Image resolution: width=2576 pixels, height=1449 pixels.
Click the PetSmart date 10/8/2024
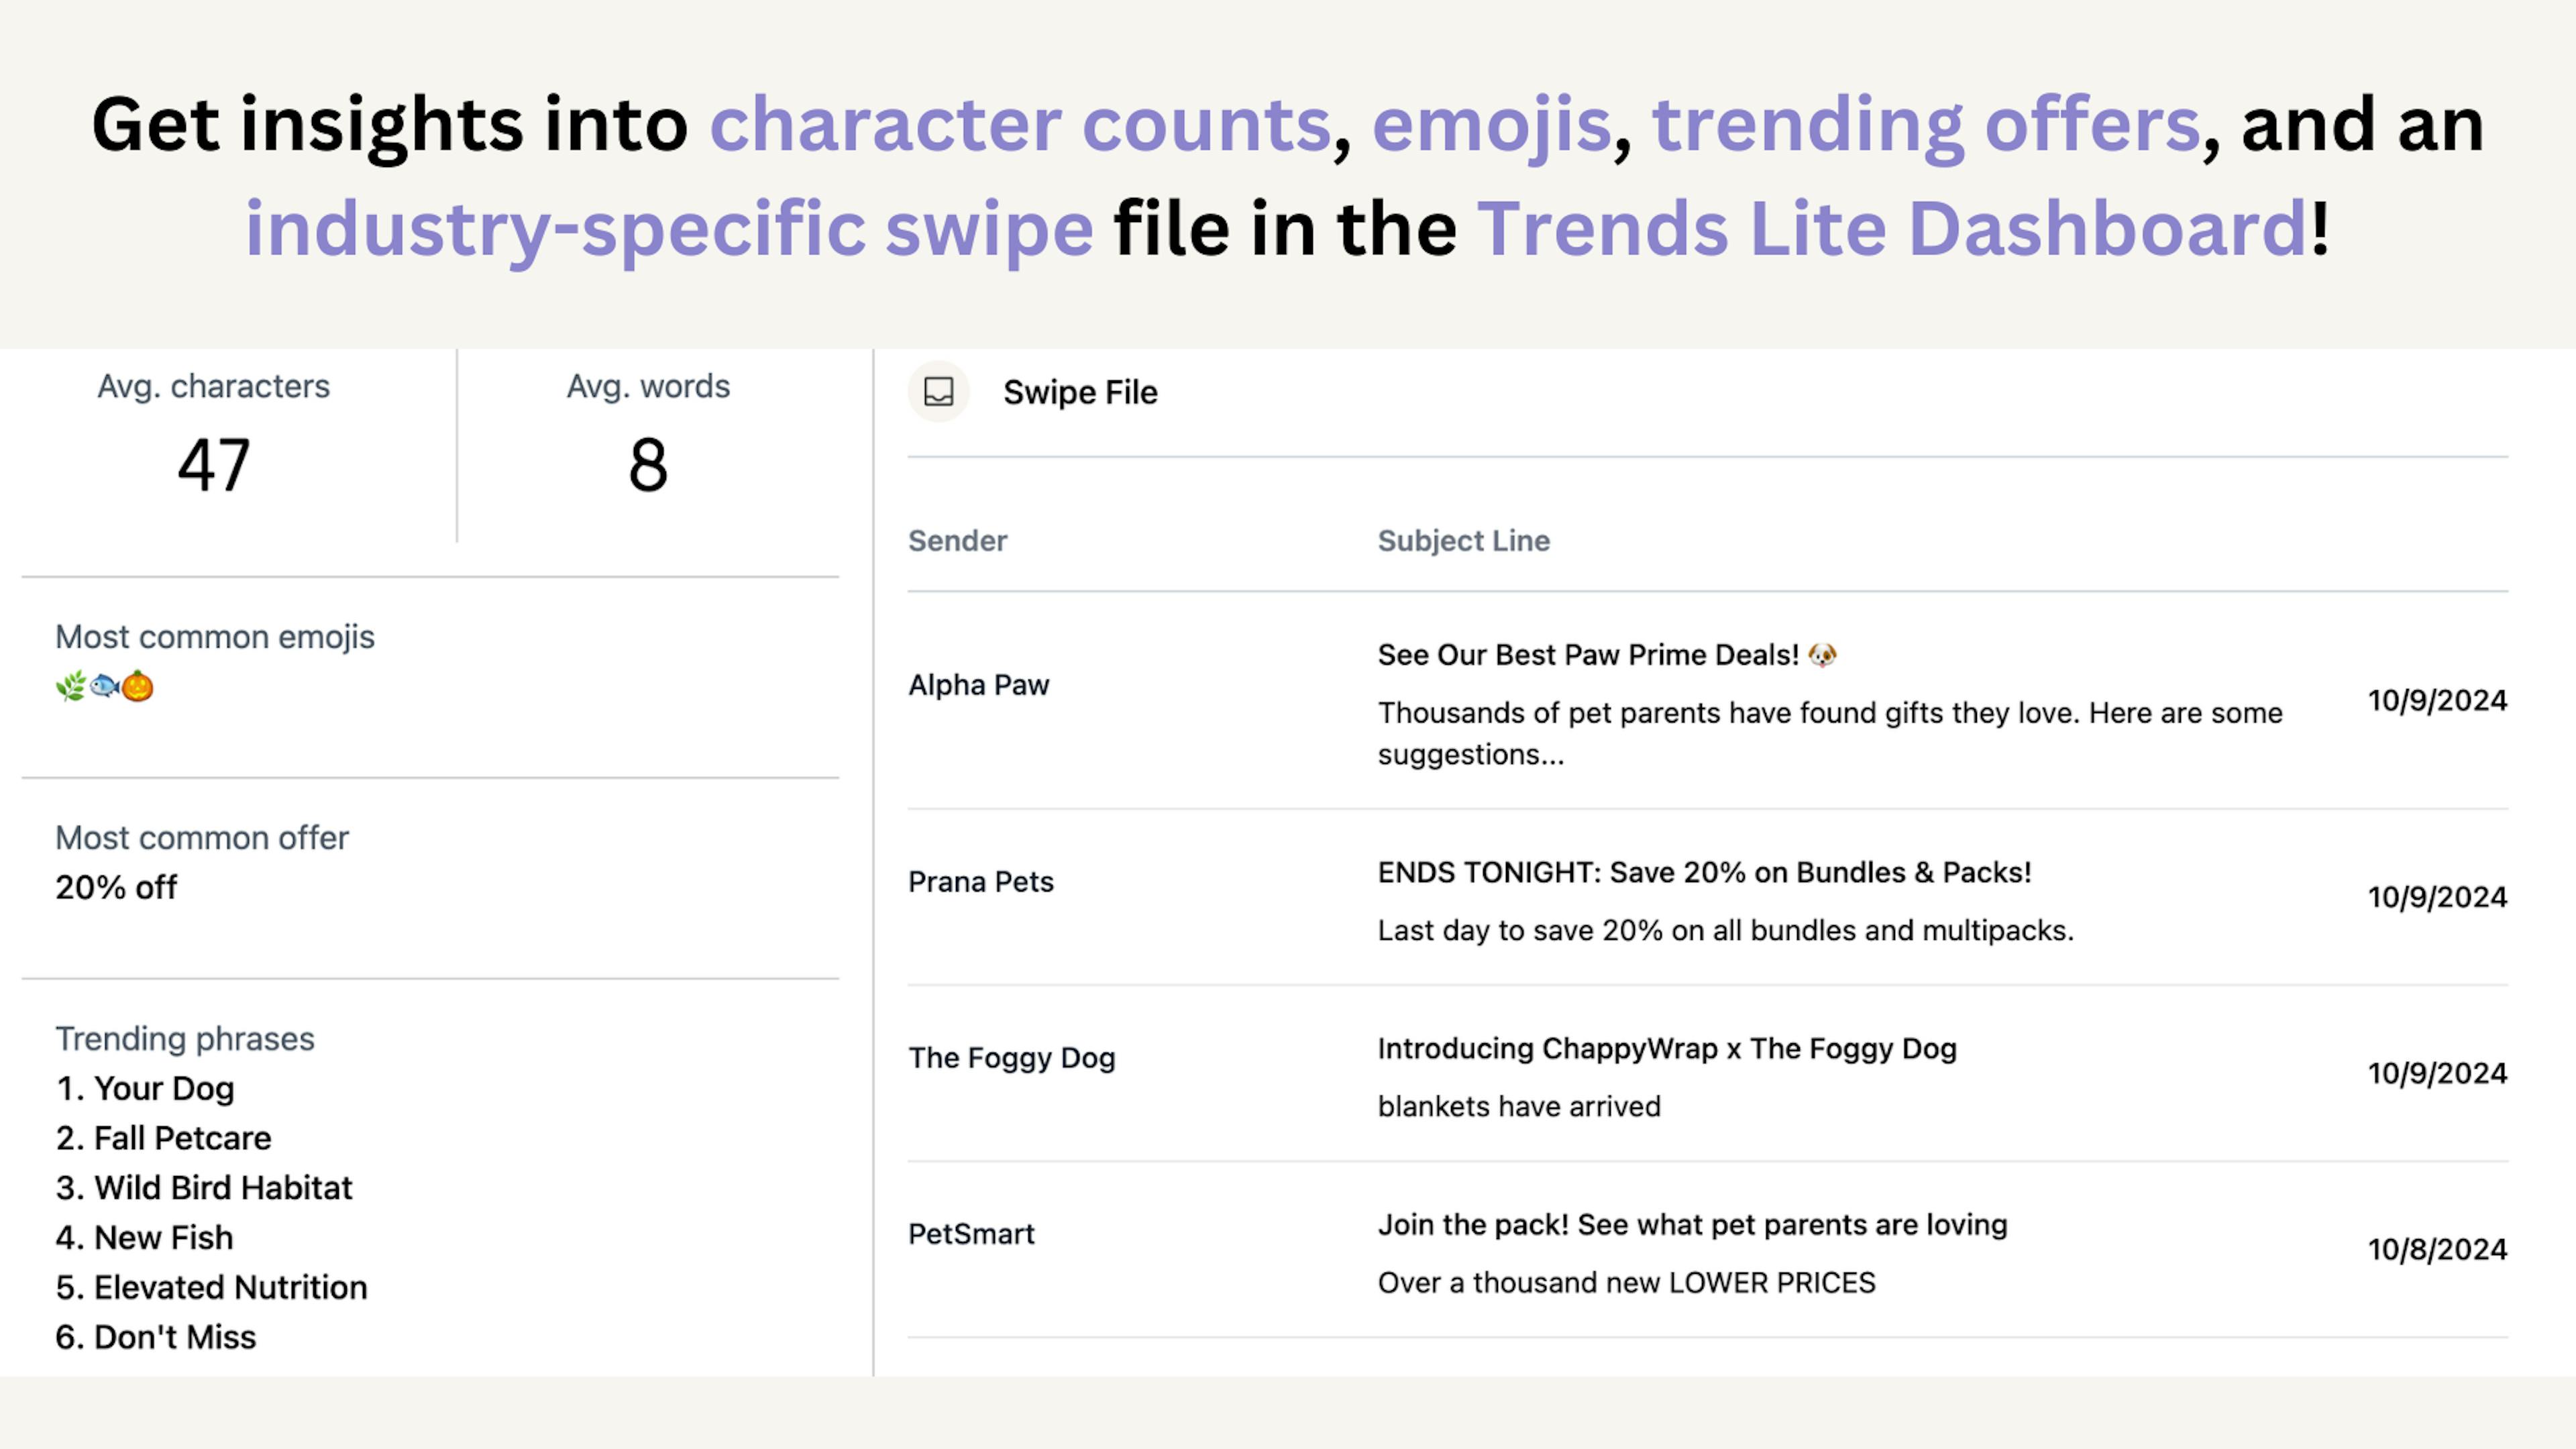[2438, 1249]
